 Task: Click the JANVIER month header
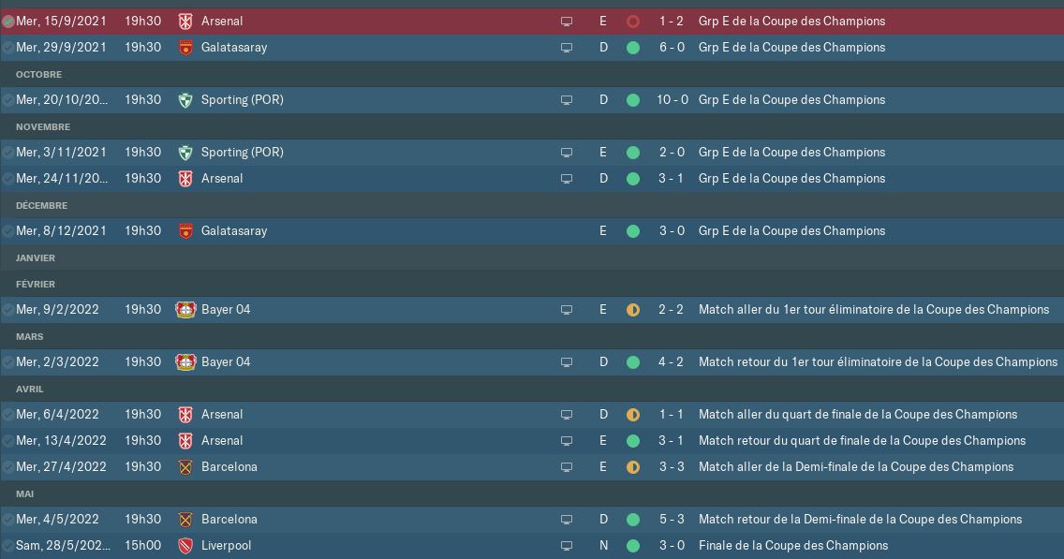coord(36,257)
